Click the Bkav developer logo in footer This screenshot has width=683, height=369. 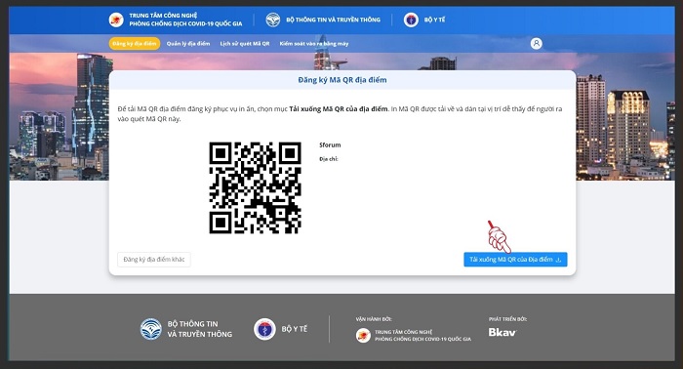pyautogui.click(x=502, y=333)
